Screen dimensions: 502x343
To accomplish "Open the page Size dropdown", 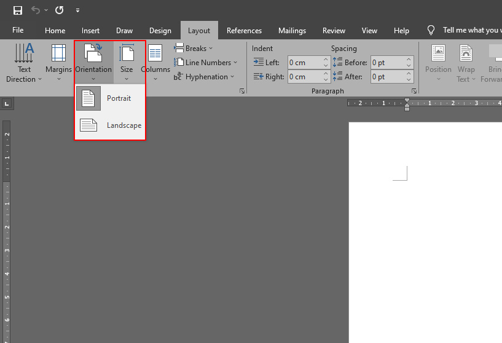I will click(127, 62).
